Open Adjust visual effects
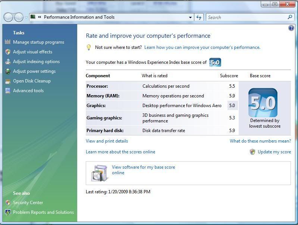 [x=32, y=52]
